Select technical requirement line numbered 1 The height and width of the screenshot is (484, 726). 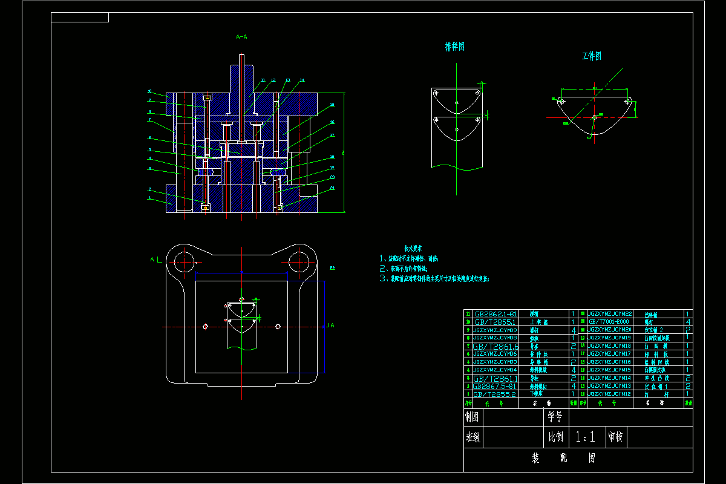[408, 258]
